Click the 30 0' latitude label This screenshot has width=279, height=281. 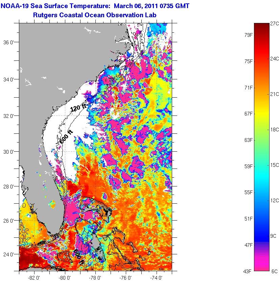pos(8,152)
